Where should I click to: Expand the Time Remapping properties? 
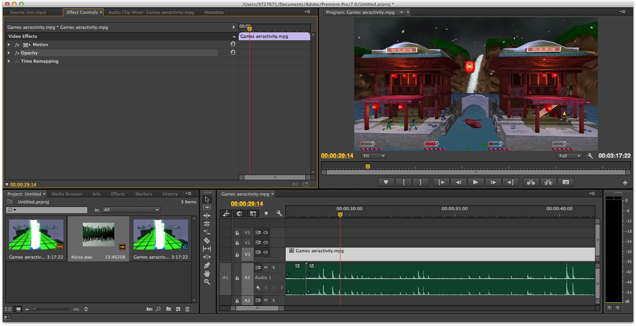click(9, 61)
